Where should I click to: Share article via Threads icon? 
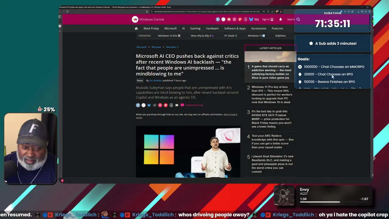pyautogui.click(x=171, y=105)
